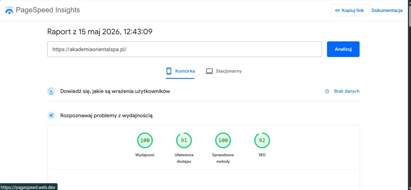Click the performance diagnostics radar icon
Image resolution: width=411 pixels, height=190 pixels.
51,115
